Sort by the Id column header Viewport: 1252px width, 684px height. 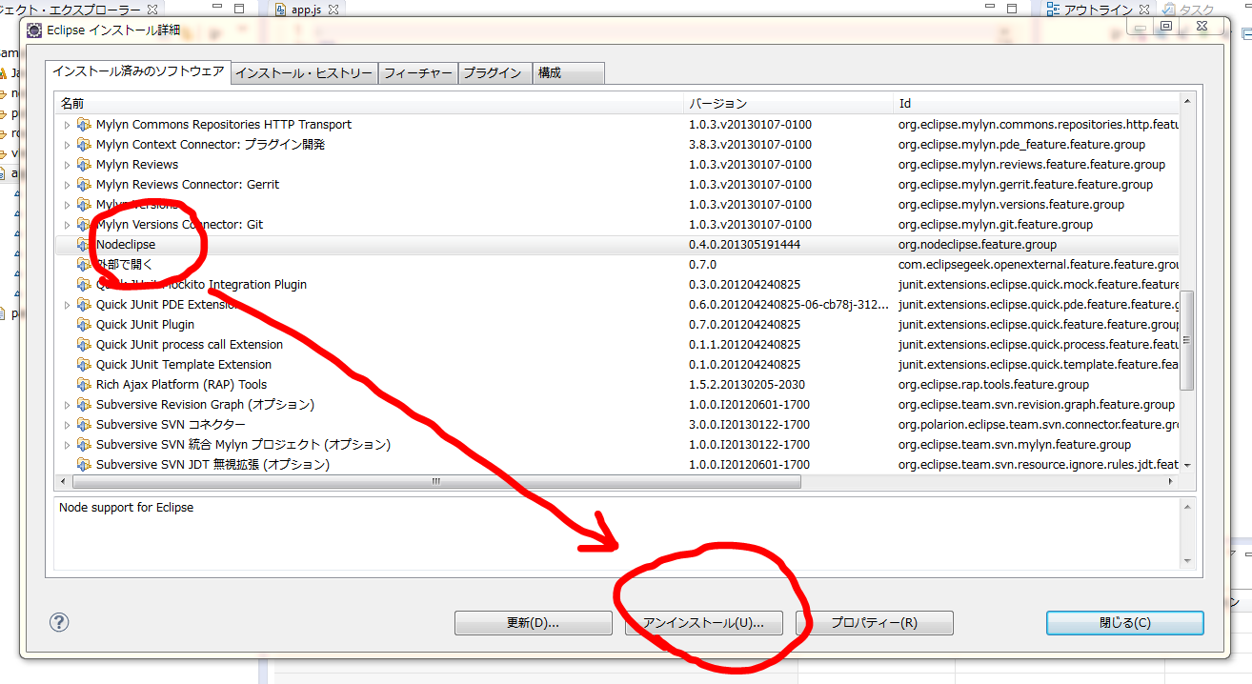click(x=1037, y=103)
